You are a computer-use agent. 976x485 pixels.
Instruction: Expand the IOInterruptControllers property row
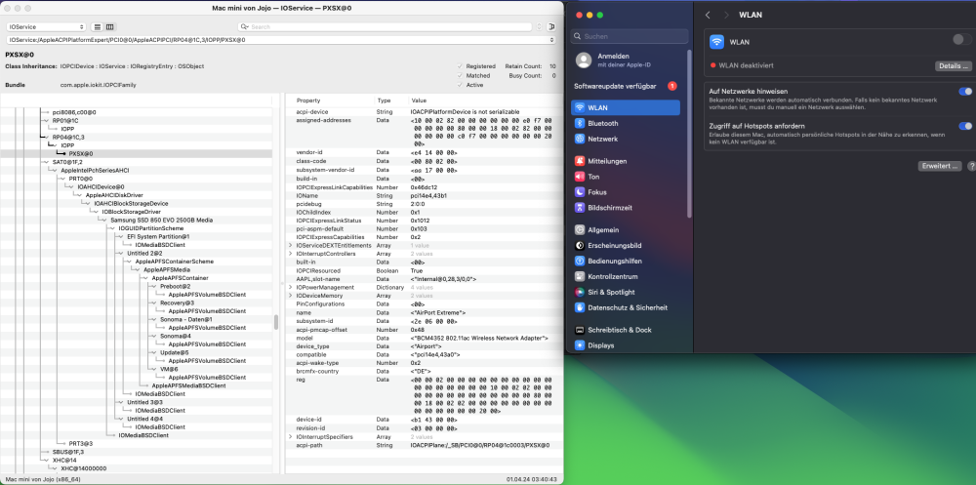pyautogui.click(x=290, y=254)
